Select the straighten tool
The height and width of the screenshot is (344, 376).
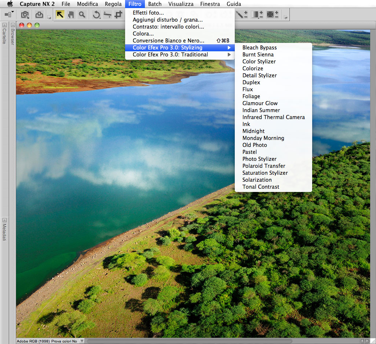pyautogui.click(x=107, y=15)
